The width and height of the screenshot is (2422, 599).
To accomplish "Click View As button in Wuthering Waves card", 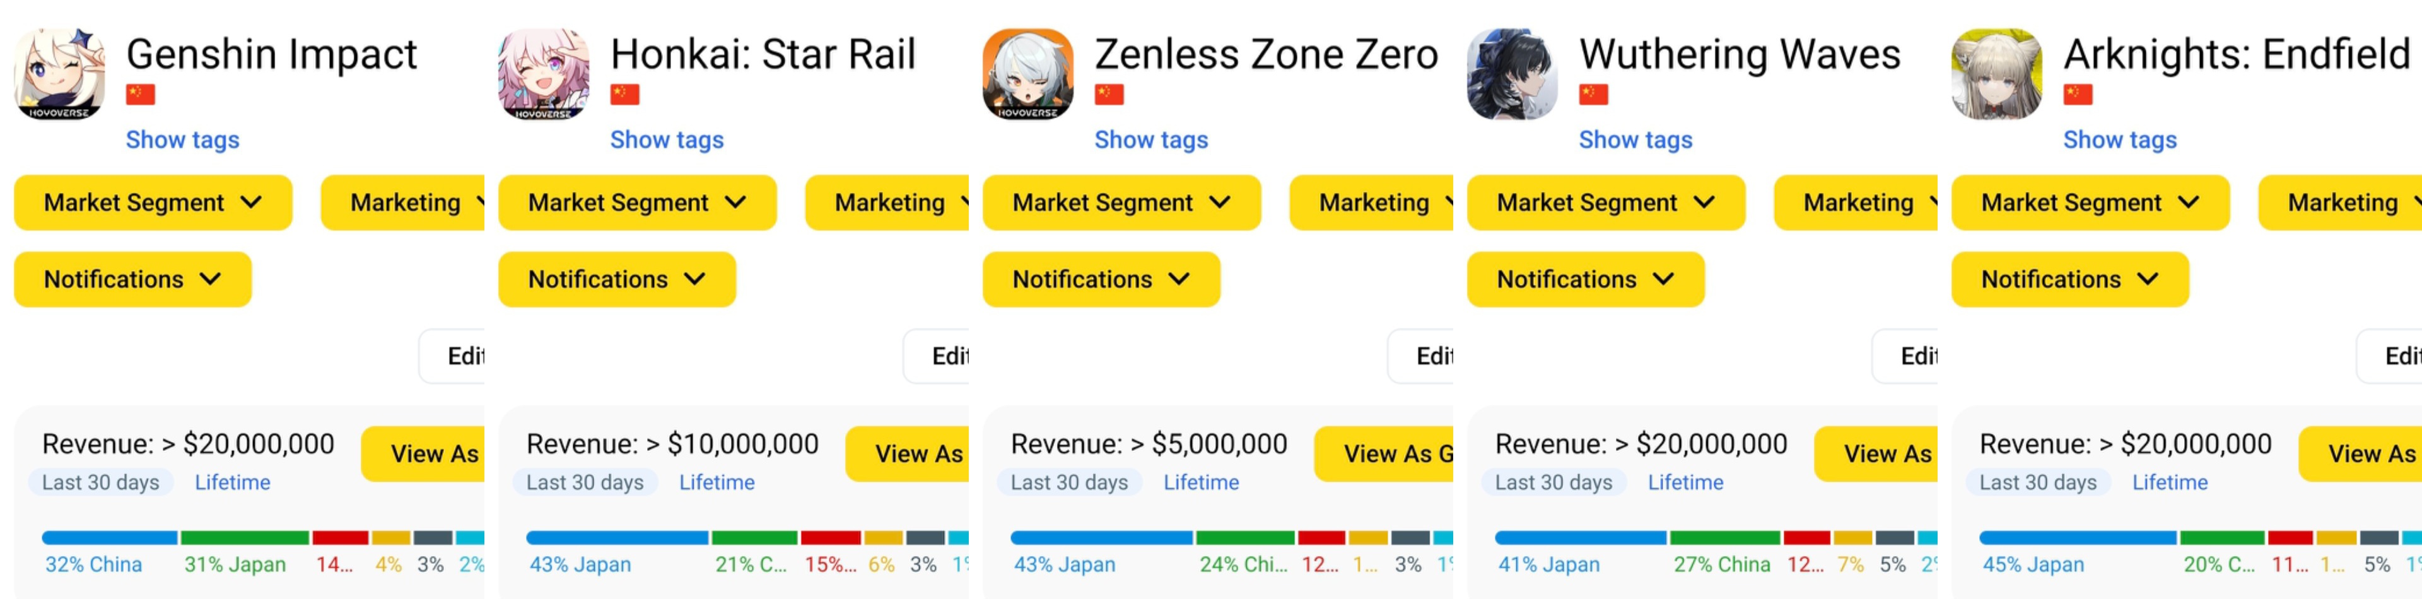I will click(x=1876, y=454).
